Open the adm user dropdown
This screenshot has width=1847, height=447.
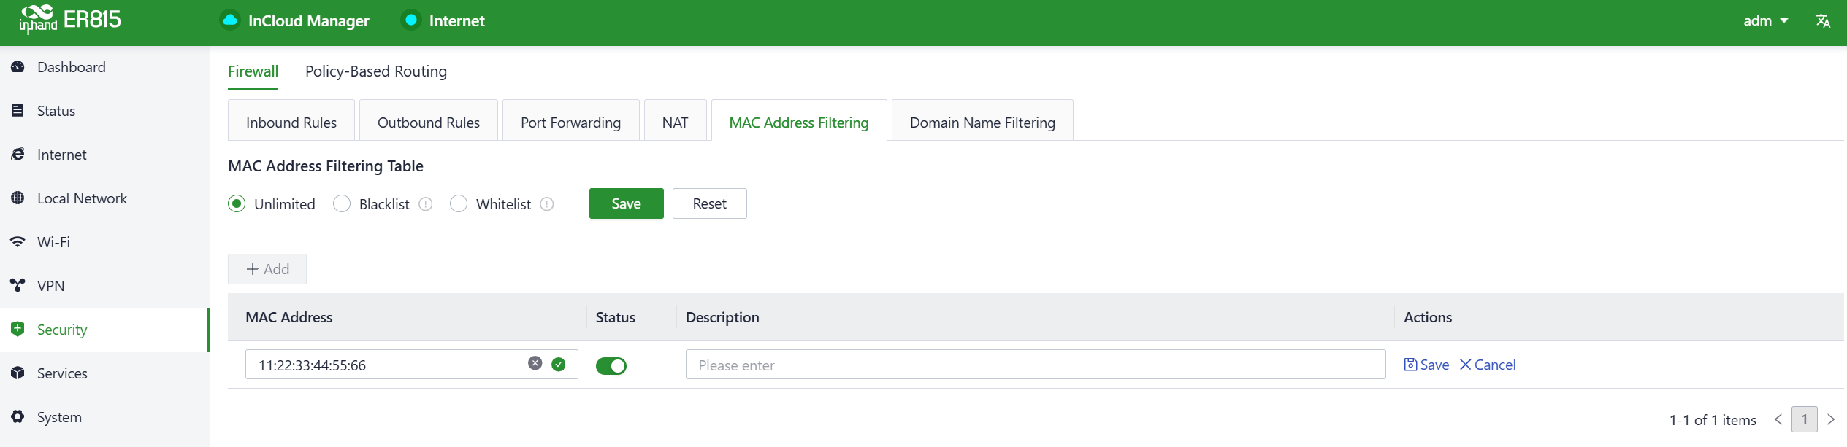point(1765,21)
